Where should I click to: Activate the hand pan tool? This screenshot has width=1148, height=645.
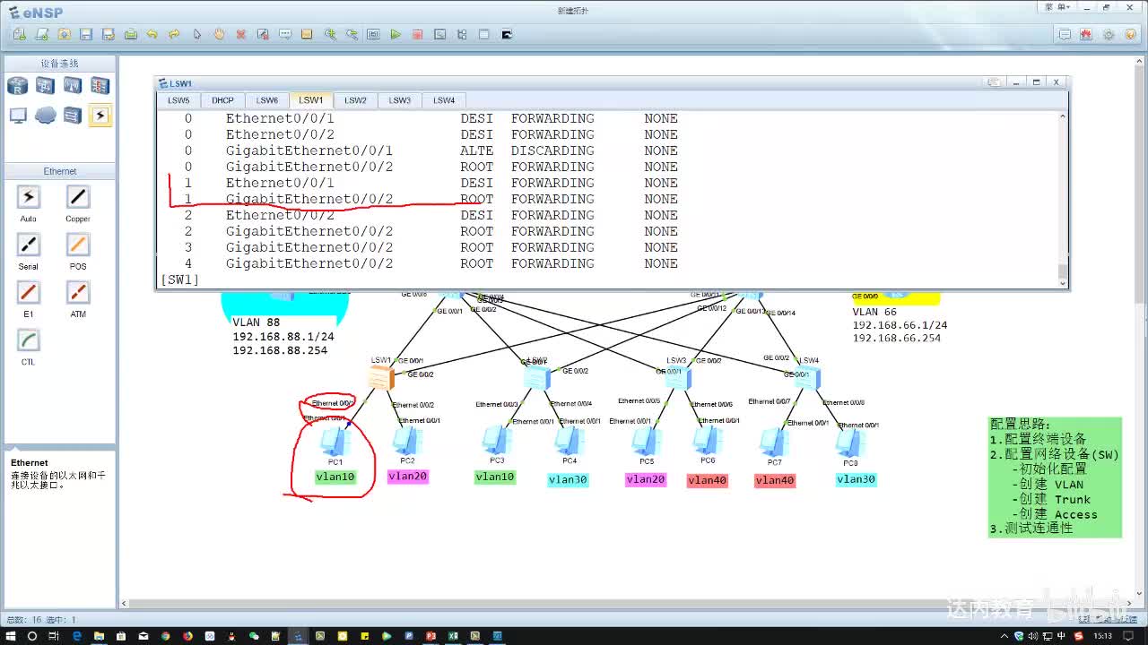point(219,34)
